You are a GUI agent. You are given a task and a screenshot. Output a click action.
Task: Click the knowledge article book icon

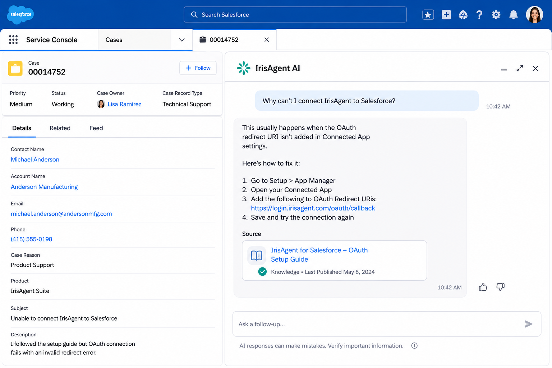click(256, 255)
